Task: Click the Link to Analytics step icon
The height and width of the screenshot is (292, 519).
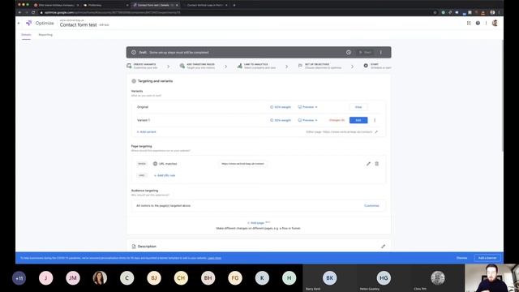Action: [x=239, y=66]
